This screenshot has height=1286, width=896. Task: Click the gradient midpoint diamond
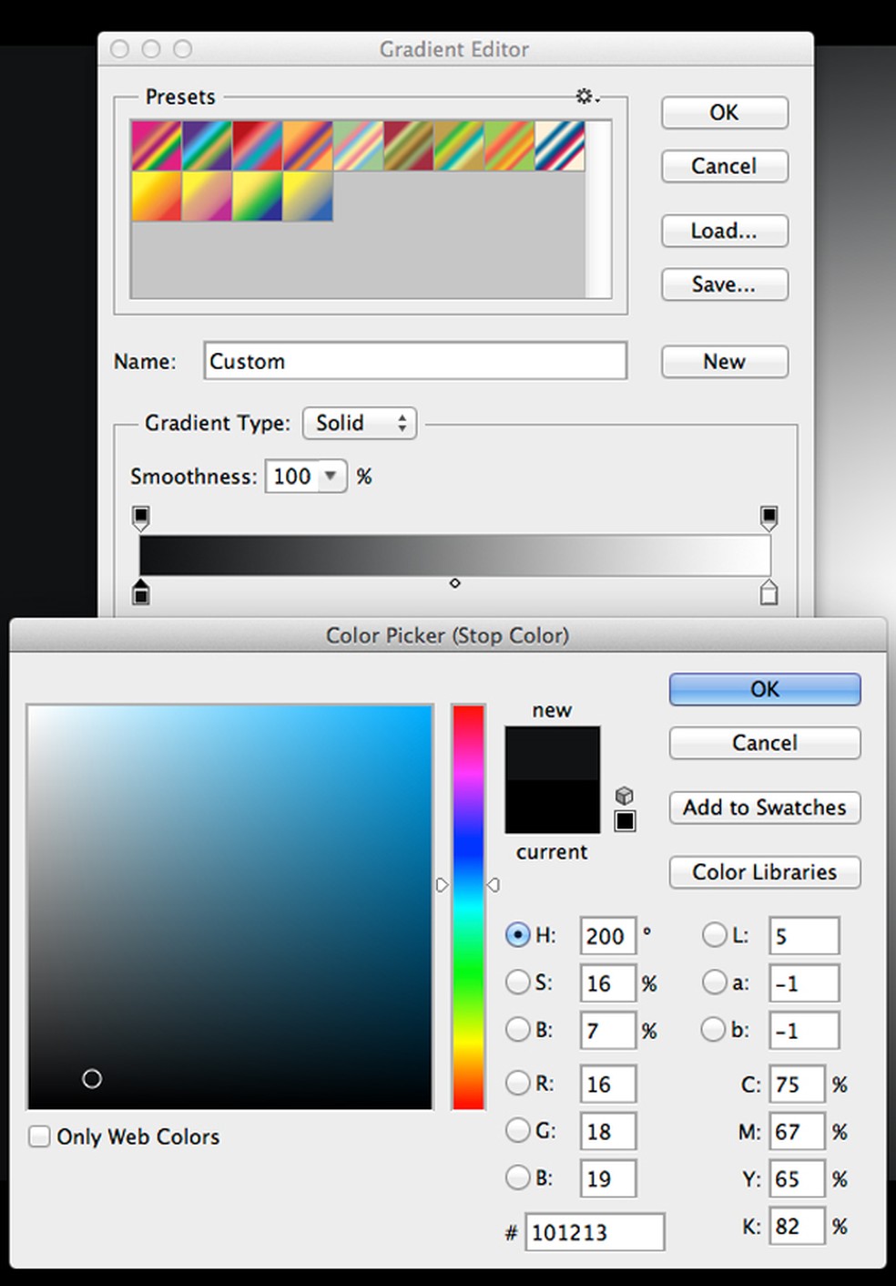pos(455,583)
